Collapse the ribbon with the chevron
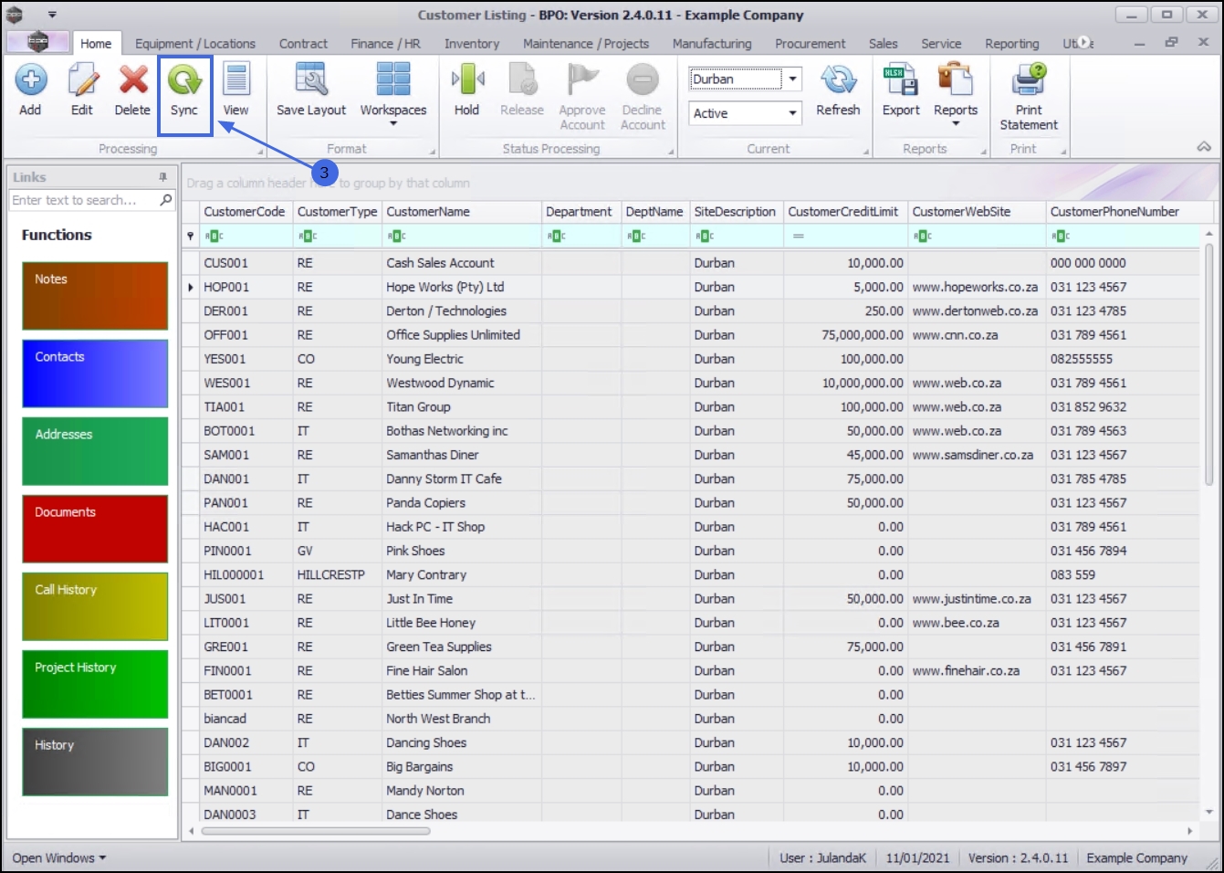This screenshot has width=1224, height=873. coord(1204,147)
